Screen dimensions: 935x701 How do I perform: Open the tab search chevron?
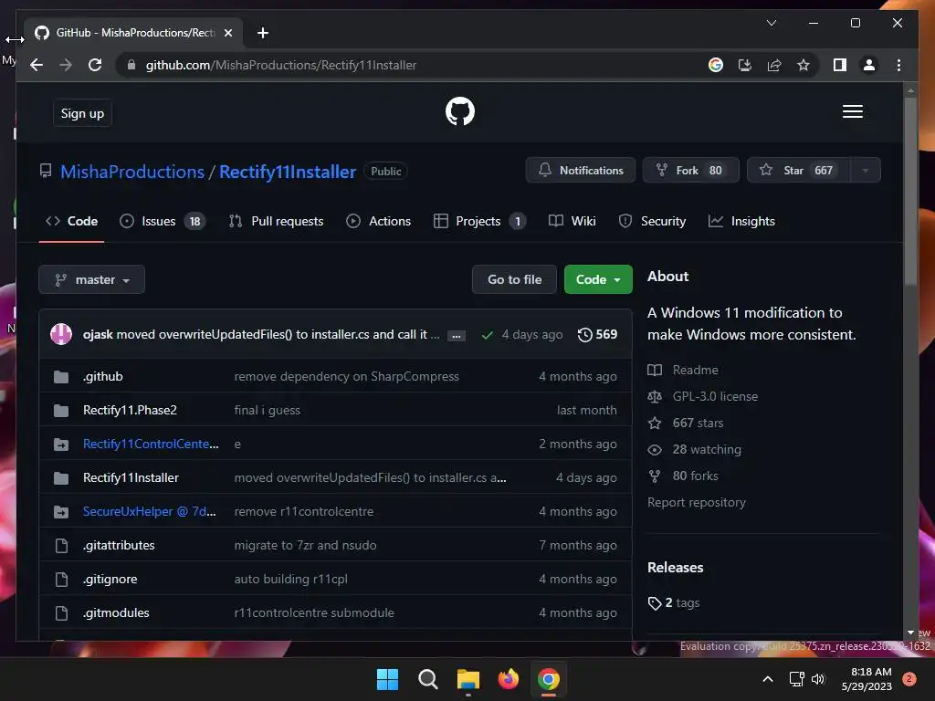point(771,23)
